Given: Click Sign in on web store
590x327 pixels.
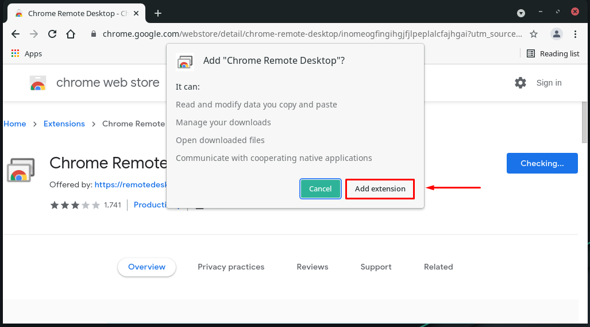Looking at the screenshot, I should 549,83.
